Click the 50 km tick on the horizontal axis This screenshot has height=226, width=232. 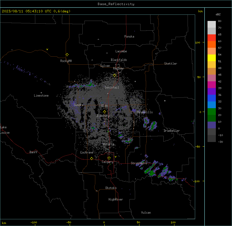tap(138, 222)
